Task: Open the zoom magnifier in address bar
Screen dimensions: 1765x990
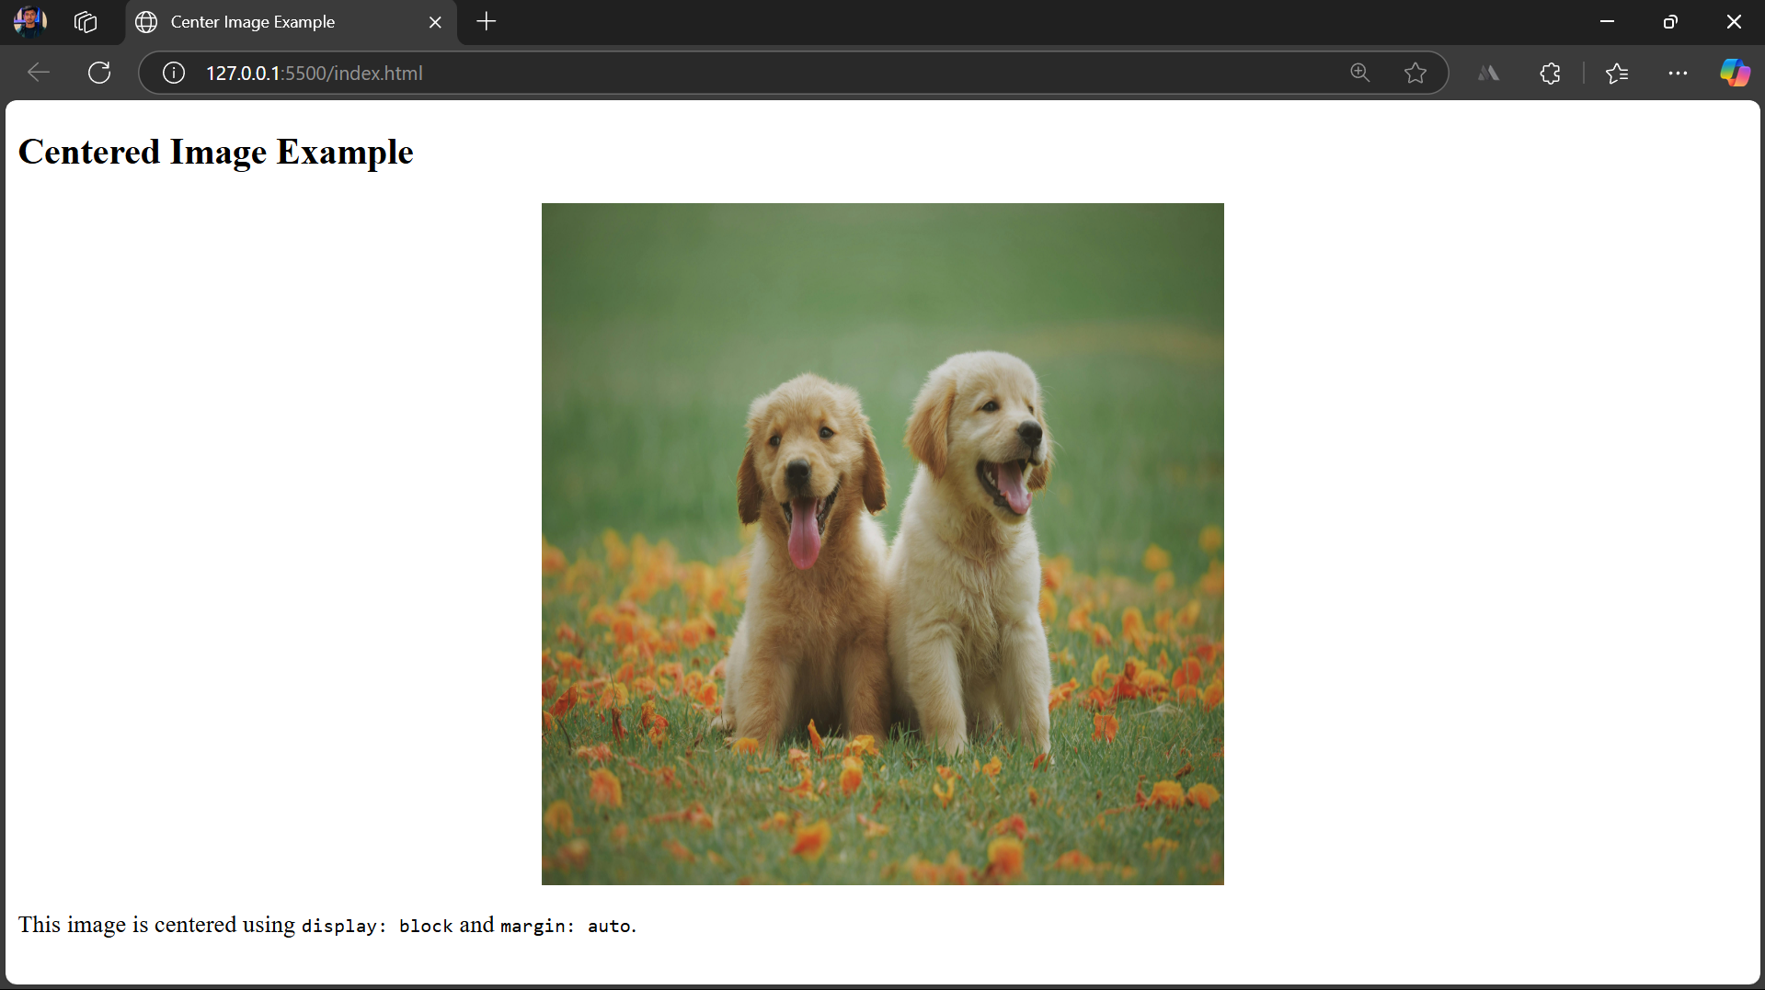Action: click(x=1359, y=73)
